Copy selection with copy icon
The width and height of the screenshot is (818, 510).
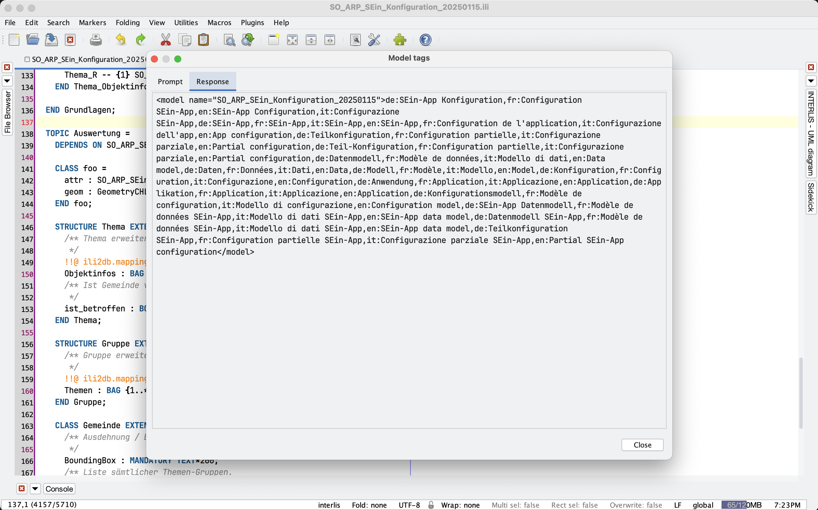(x=185, y=40)
